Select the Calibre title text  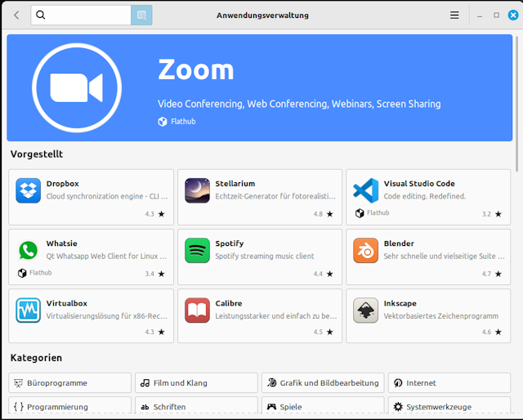(x=229, y=304)
